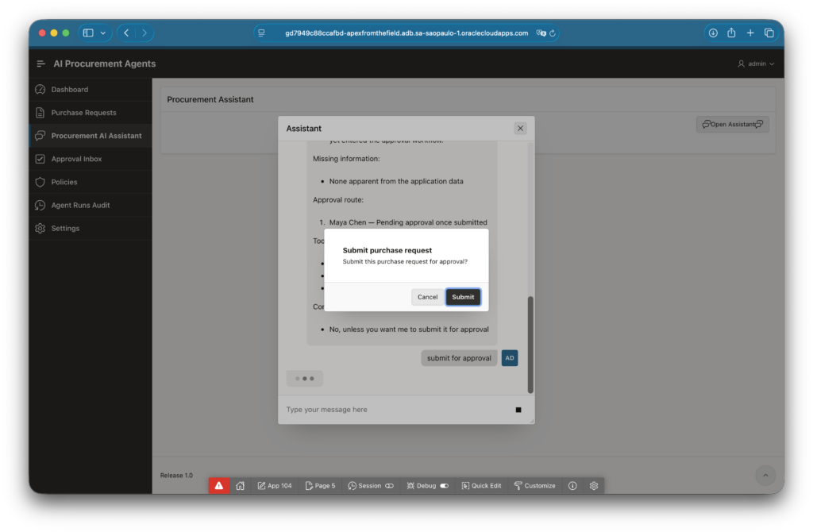Open the red error warning in developer toolbar
The height and width of the screenshot is (532, 813).
point(219,486)
